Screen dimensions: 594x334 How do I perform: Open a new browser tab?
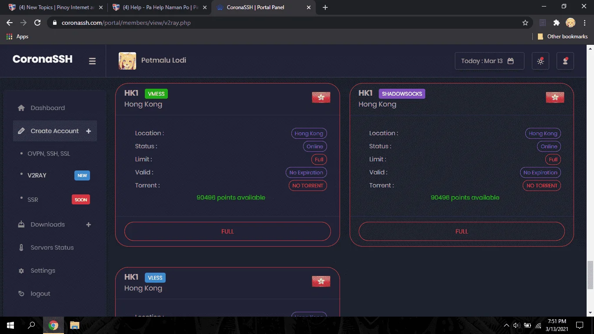point(325,7)
